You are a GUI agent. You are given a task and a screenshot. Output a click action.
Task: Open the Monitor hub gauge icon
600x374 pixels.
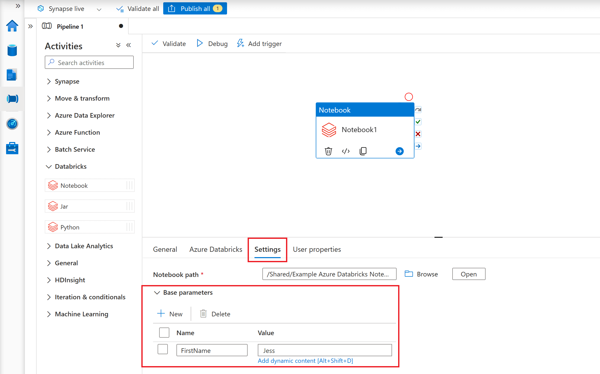pyautogui.click(x=12, y=124)
